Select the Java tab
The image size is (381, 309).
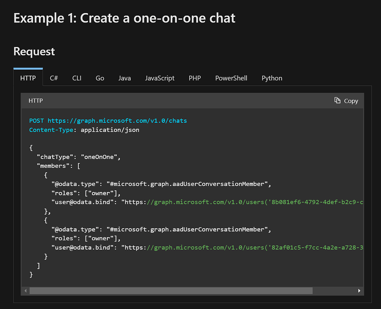125,78
